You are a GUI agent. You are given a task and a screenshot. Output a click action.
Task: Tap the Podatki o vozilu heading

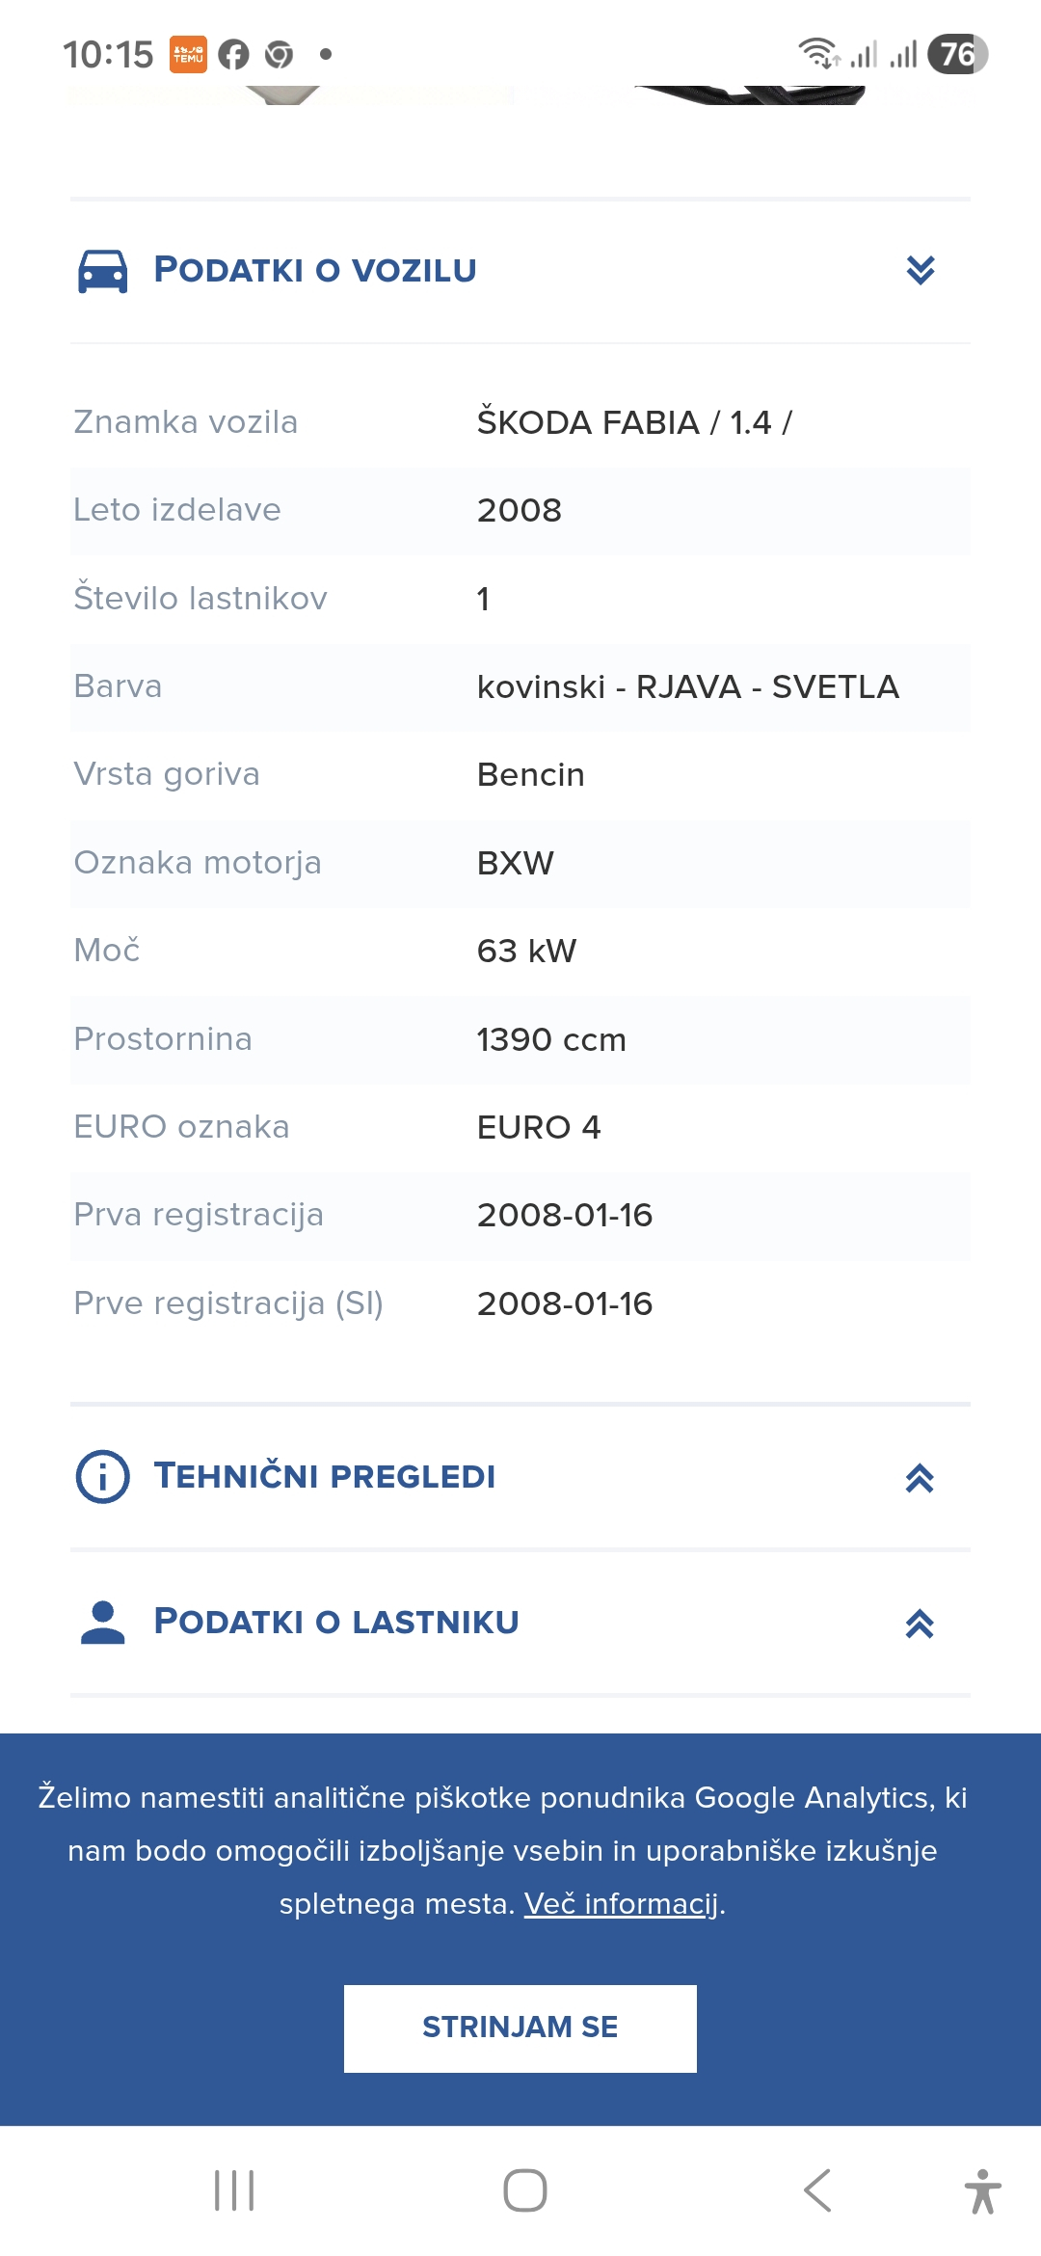(x=315, y=271)
